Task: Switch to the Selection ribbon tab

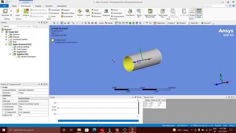Action: (49, 6)
